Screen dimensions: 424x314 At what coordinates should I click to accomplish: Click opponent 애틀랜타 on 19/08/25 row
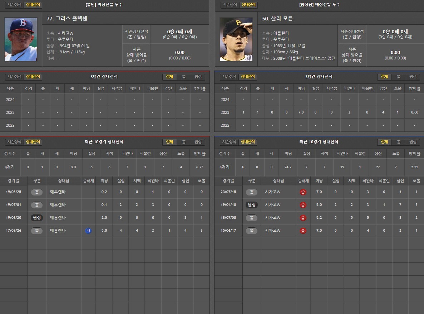tap(58, 192)
